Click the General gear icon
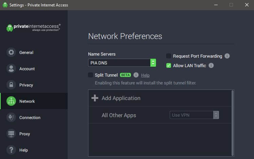Viewport: 254px width, 159px height. 11,52
